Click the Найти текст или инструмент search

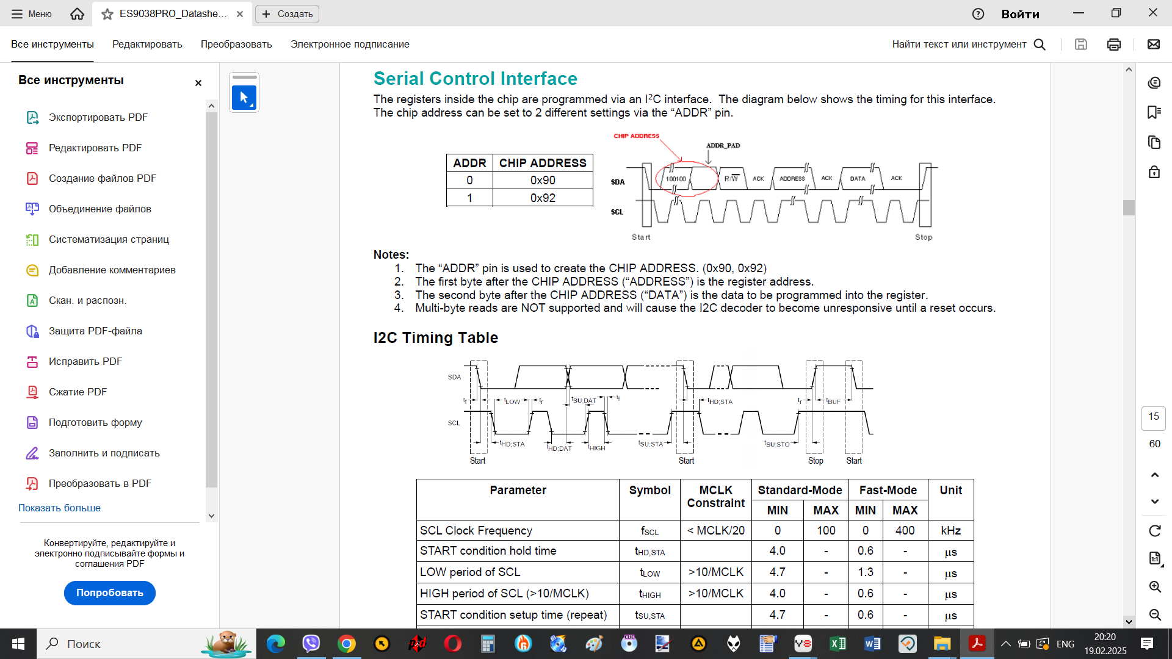pyautogui.click(x=969, y=44)
